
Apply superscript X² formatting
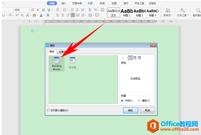pos(17,15)
